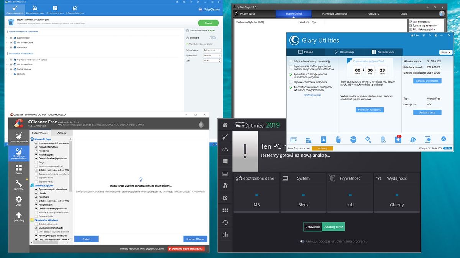Image resolution: width=460 pixels, height=258 pixels.
Task: Open Czyszczenie niestandardowe in CCleaner sidebar
Action: pyautogui.click(x=19, y=154)
